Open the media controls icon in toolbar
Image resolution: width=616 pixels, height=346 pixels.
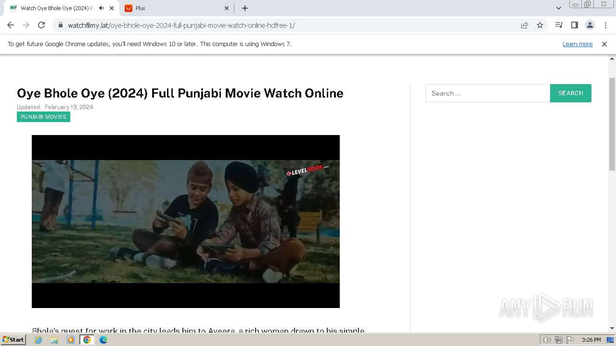point(559,25)
